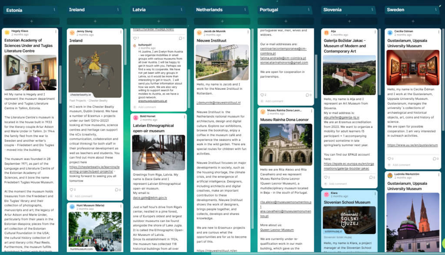Image resolution: width=445 pixels, height=255 pixels.
Task: Open options menu of Klara post
Action: point(375,194)
